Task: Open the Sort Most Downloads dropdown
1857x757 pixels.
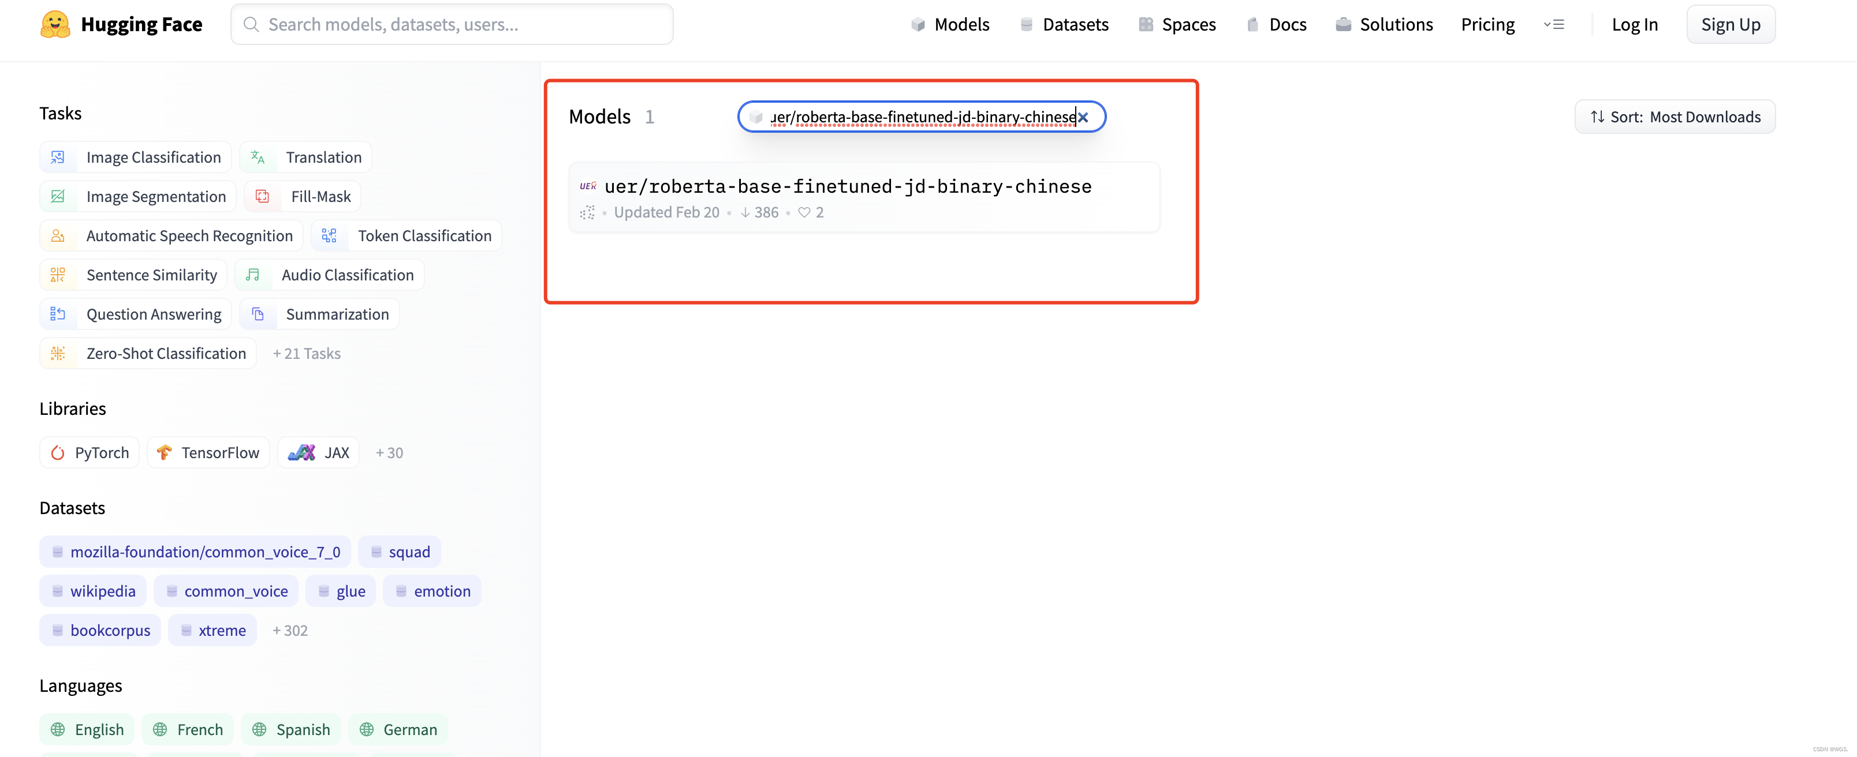Action: pos(1674,117)
